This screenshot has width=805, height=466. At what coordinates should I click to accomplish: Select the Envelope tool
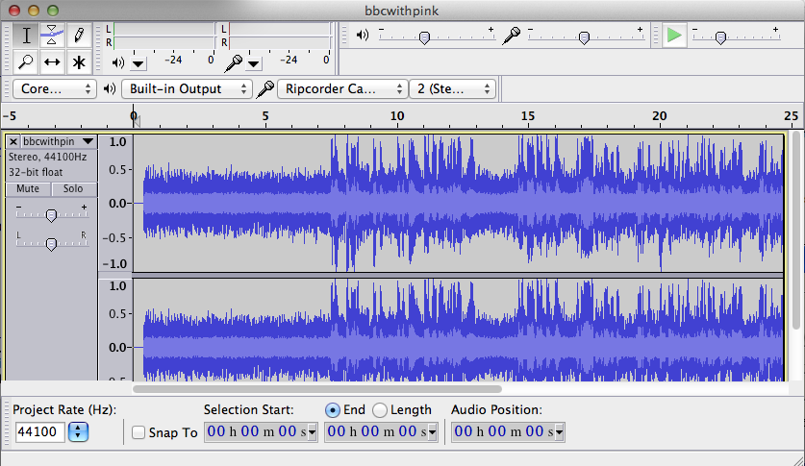52,36
